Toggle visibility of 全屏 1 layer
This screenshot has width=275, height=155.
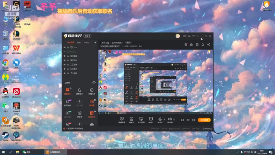65,65
